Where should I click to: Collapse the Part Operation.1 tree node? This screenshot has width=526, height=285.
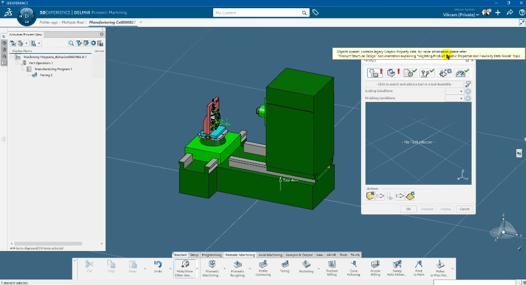[17, 63]
